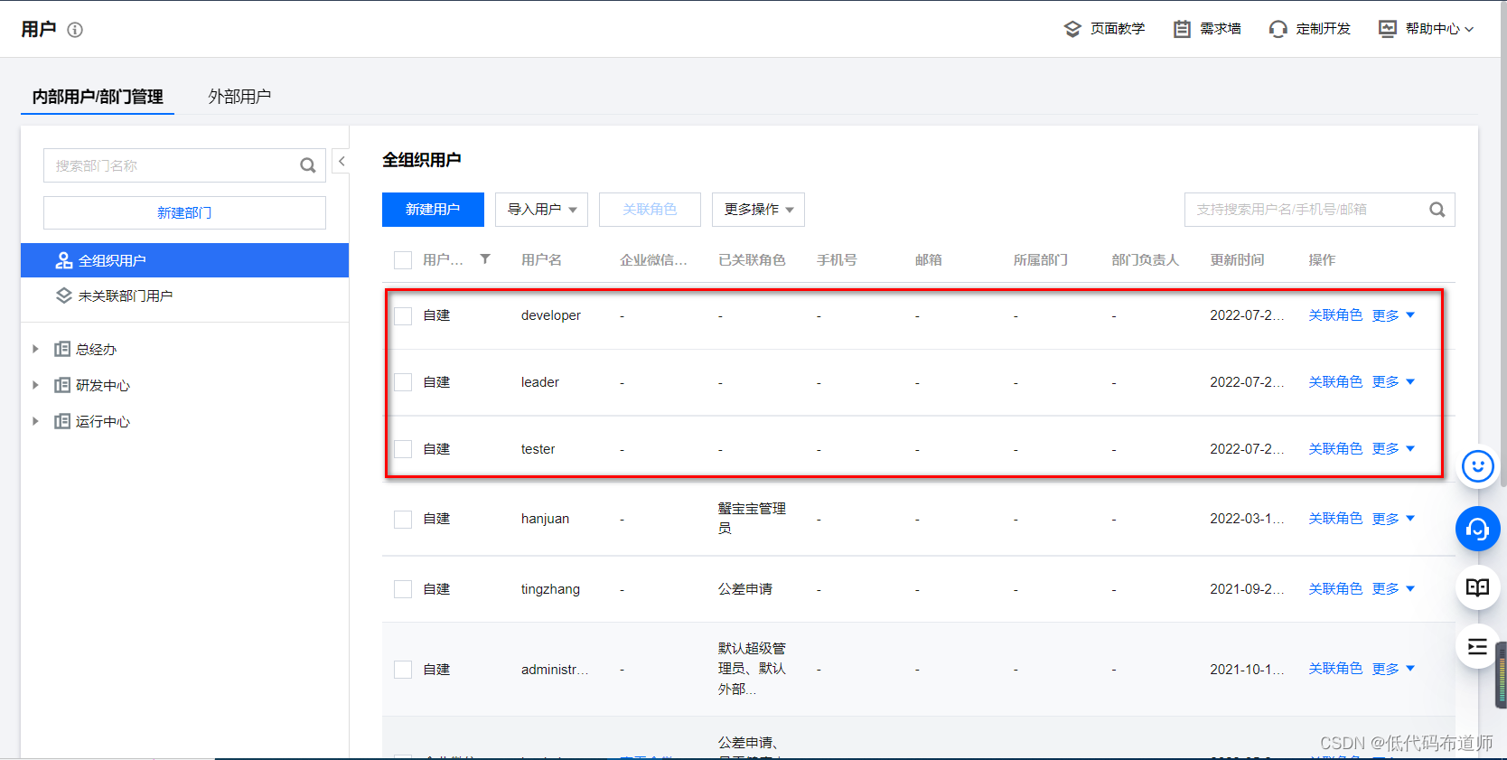Expand the 总经办 tree node

35,349
